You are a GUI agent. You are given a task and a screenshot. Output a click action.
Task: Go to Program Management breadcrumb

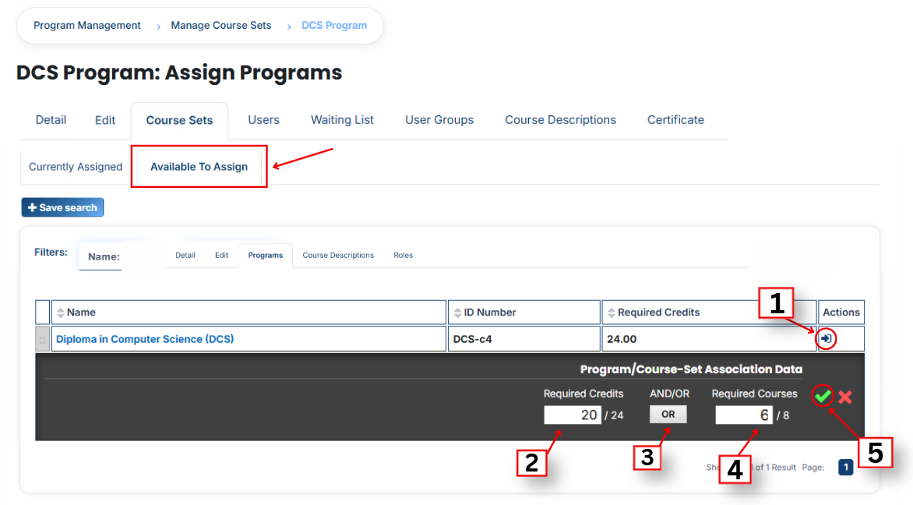pos(86,26)
